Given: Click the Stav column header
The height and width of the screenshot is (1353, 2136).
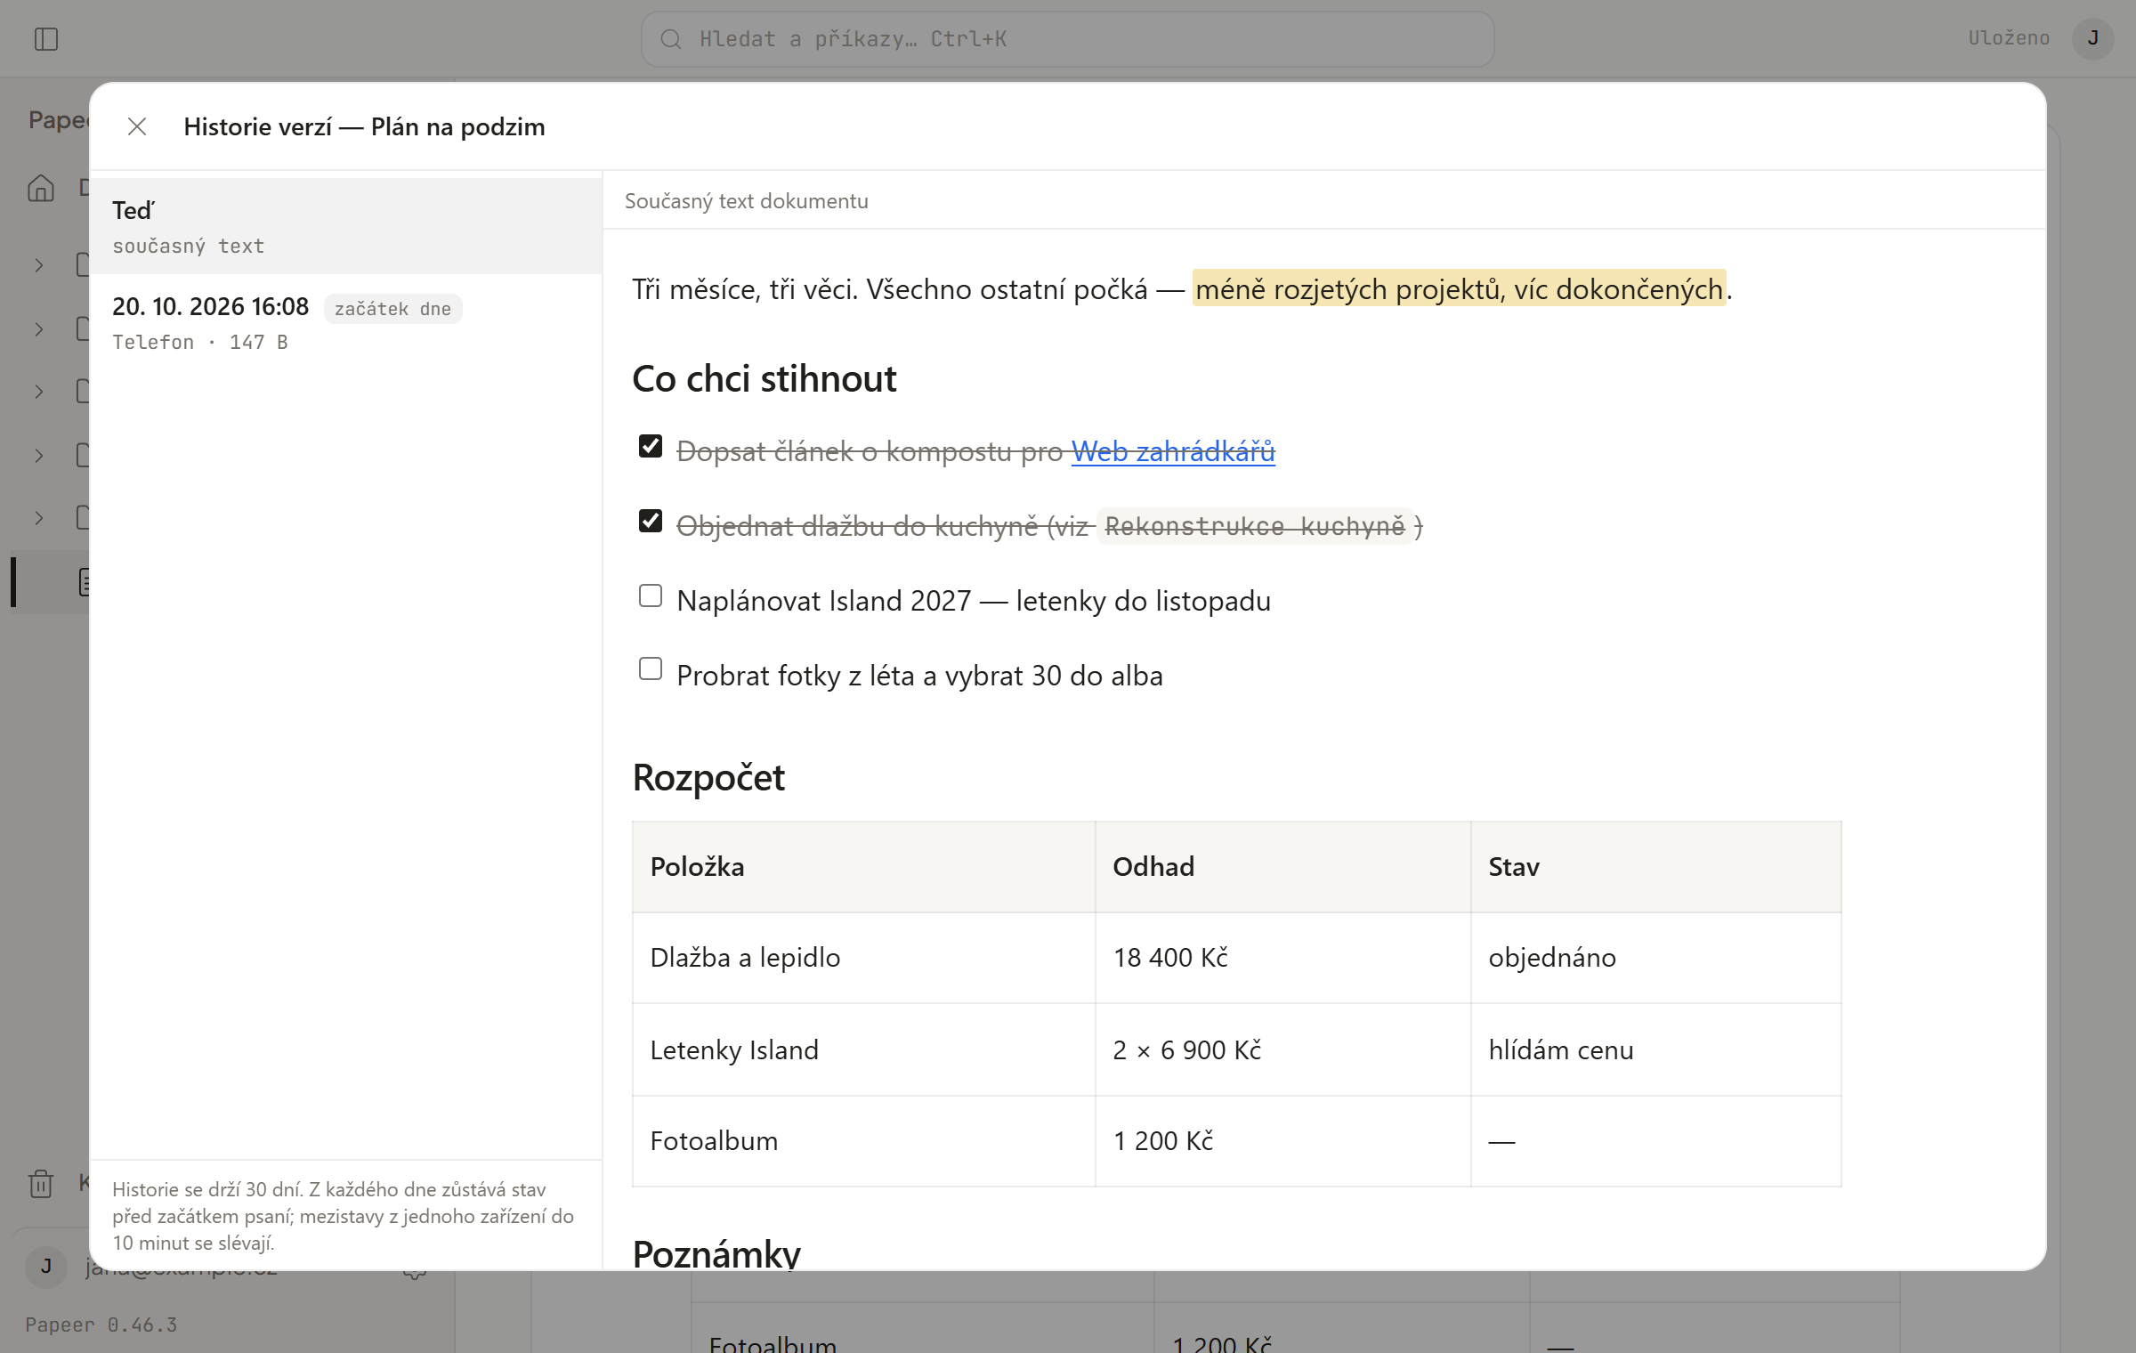Looking at the screenshot, I should tap(1655, 867).
